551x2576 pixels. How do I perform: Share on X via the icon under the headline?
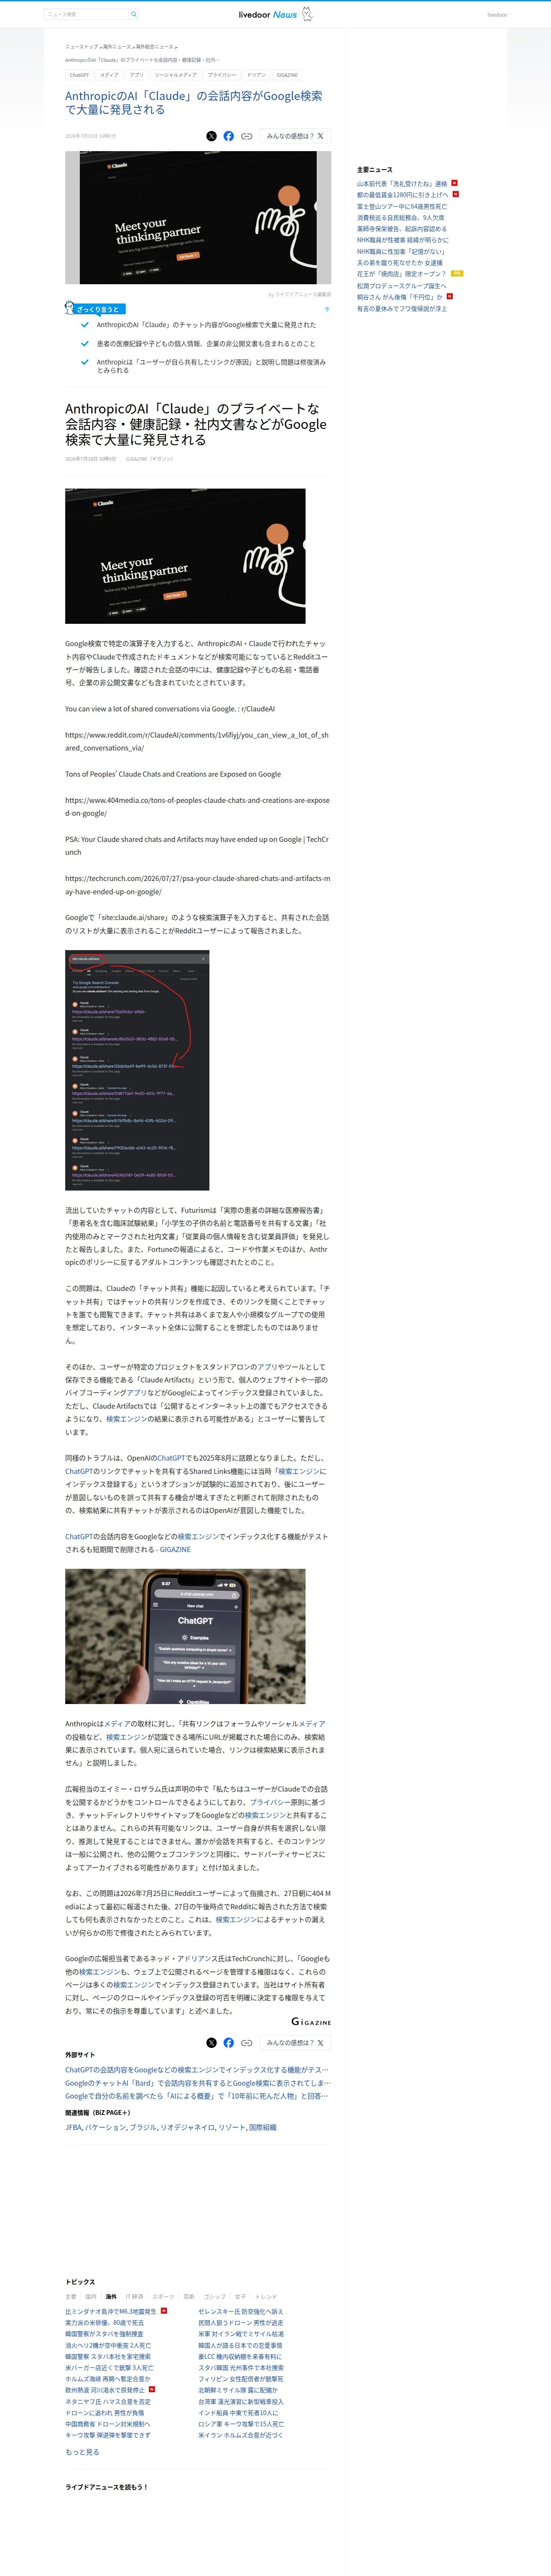click(x=211, y=136)
